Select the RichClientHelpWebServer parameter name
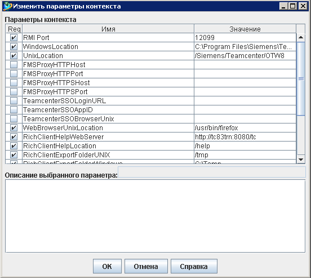Viewport: 311px width, 278px height. coord(108,136)
